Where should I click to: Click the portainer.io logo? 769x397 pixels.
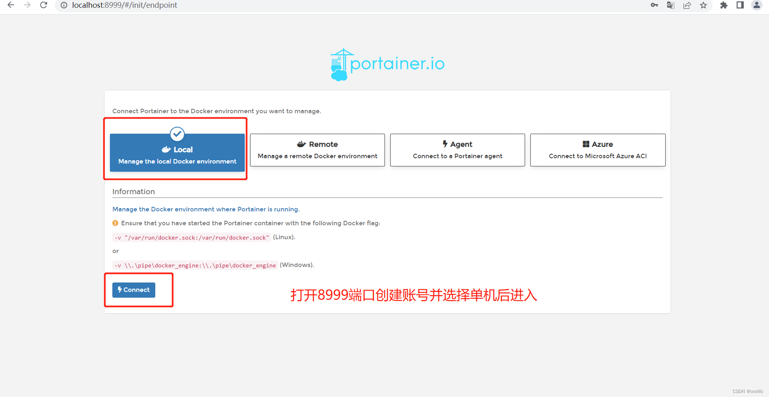pyautogui.click(x=387, y=65)
